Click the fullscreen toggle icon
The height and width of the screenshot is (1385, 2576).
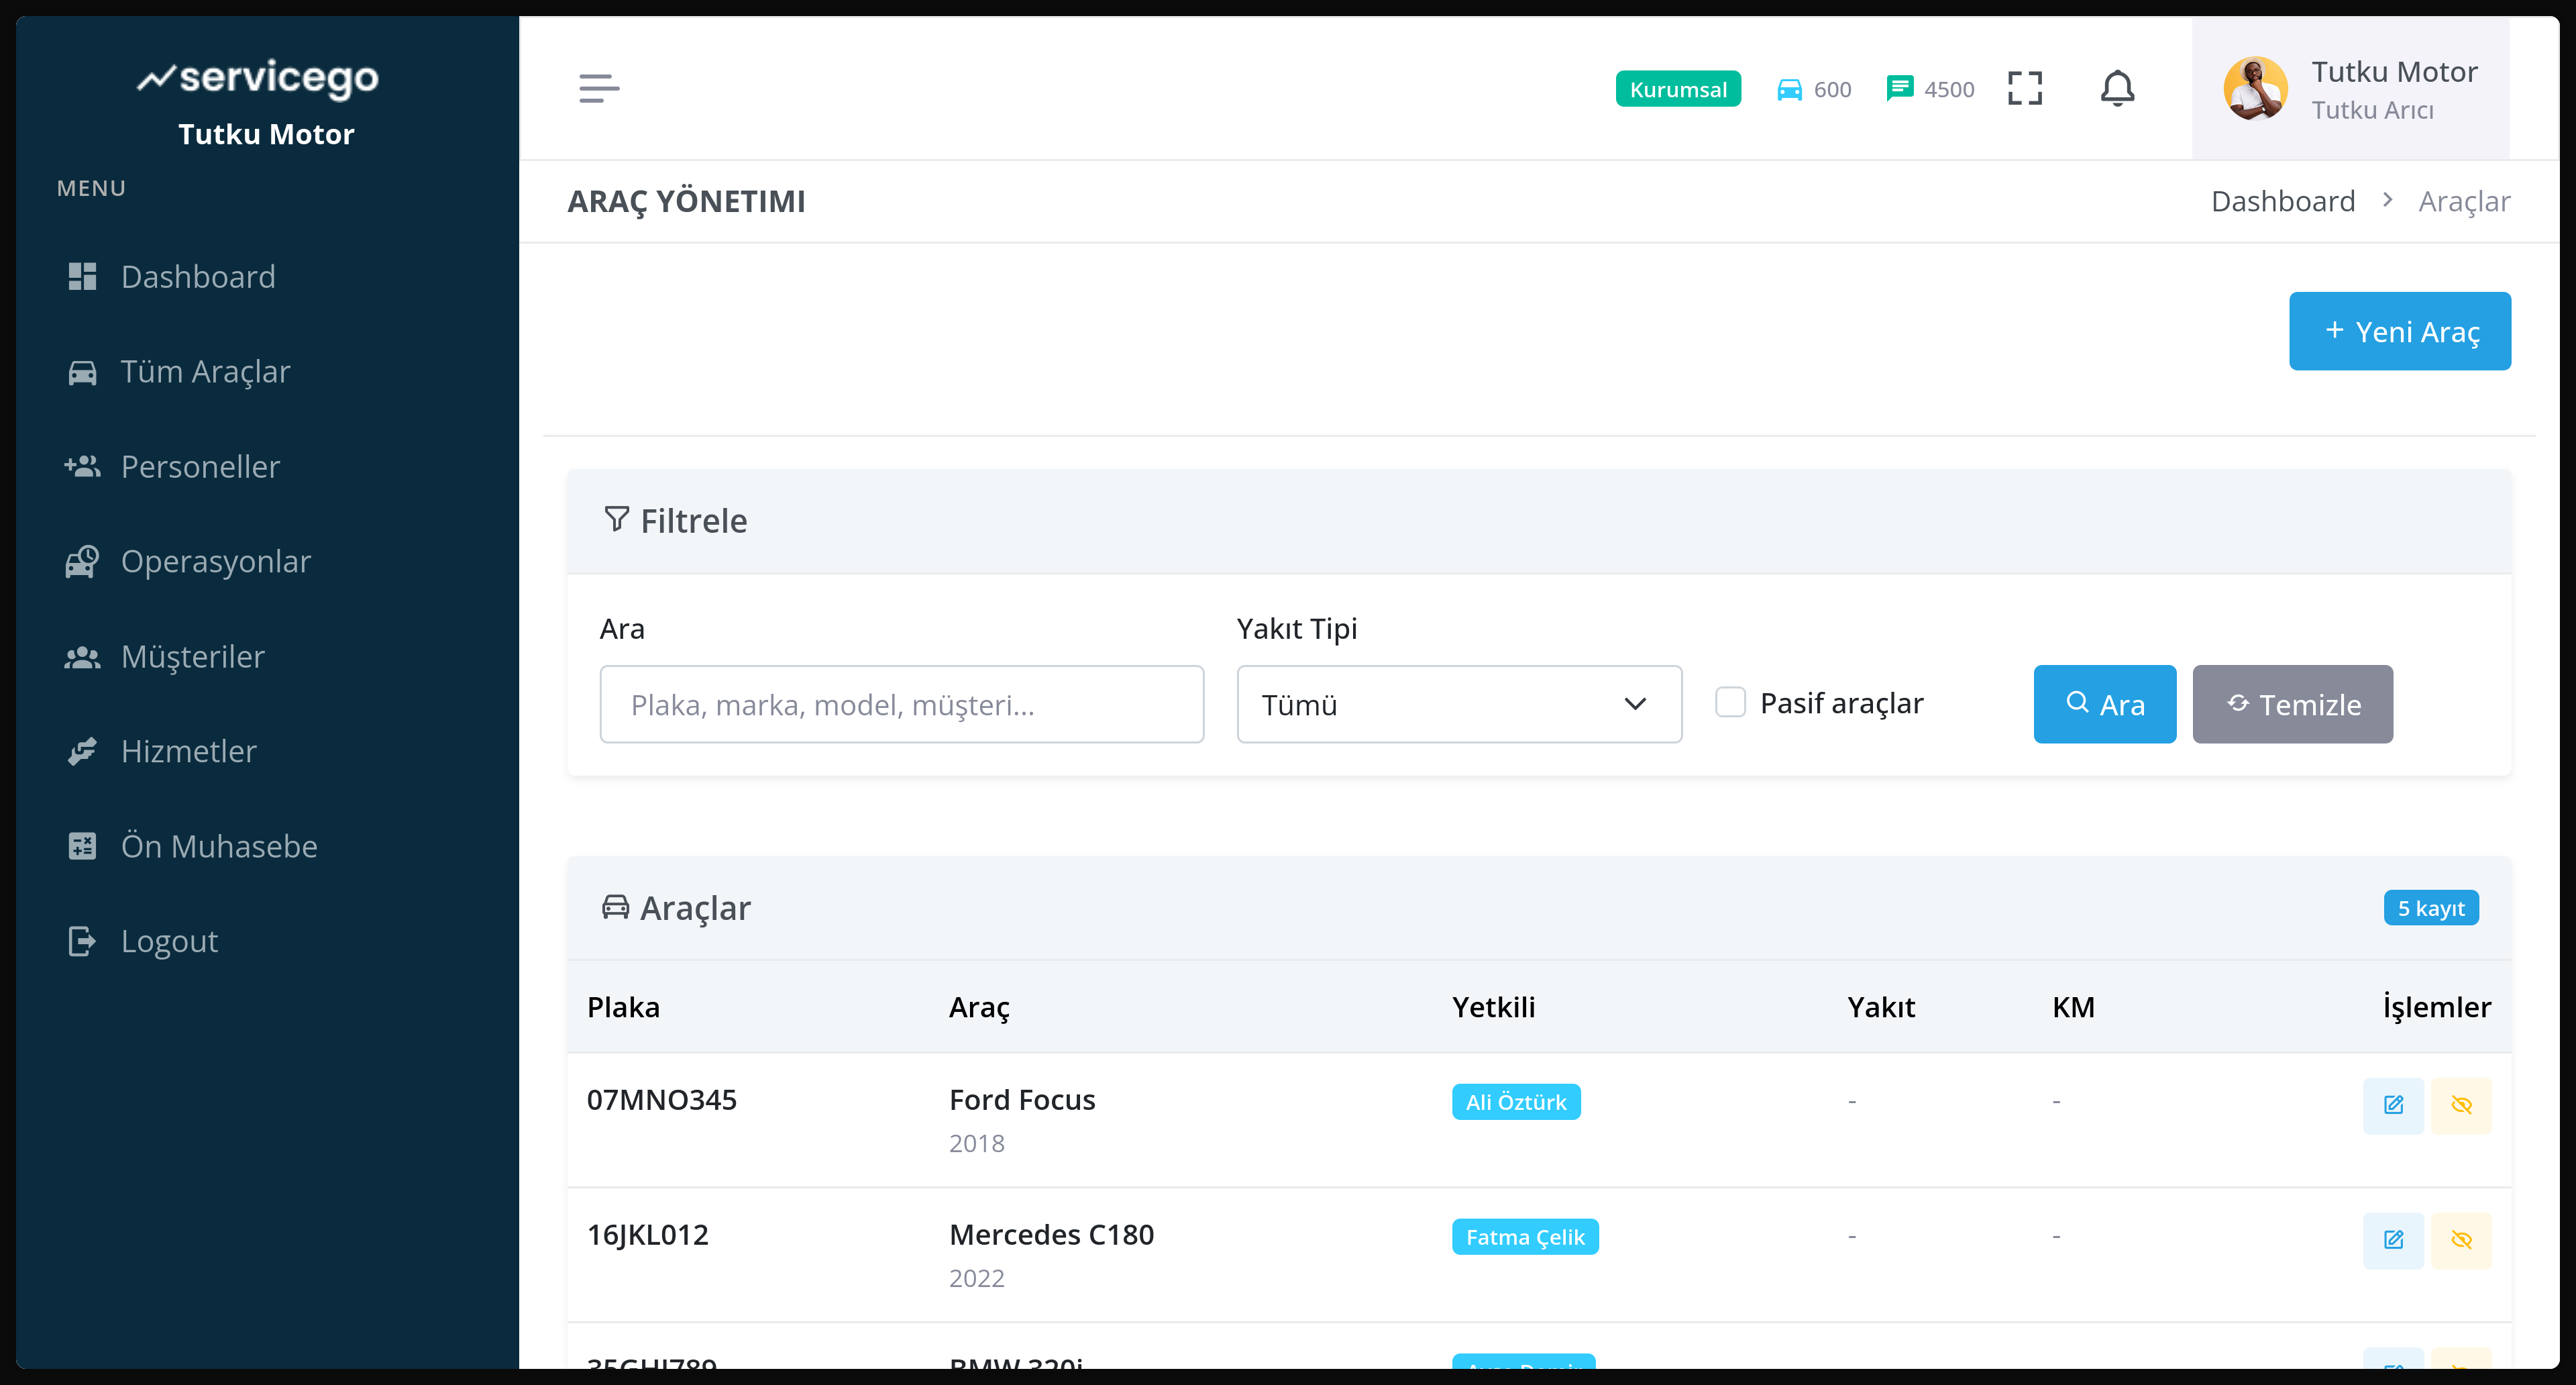pyautogui.click(x=2025, y=88)
